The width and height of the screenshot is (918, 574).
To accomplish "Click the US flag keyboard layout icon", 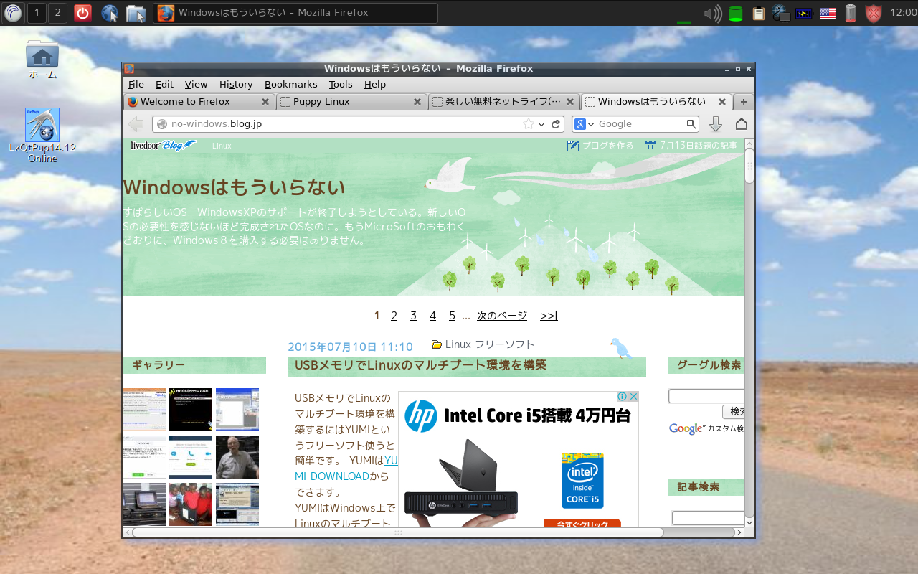I will click(828, 13).
